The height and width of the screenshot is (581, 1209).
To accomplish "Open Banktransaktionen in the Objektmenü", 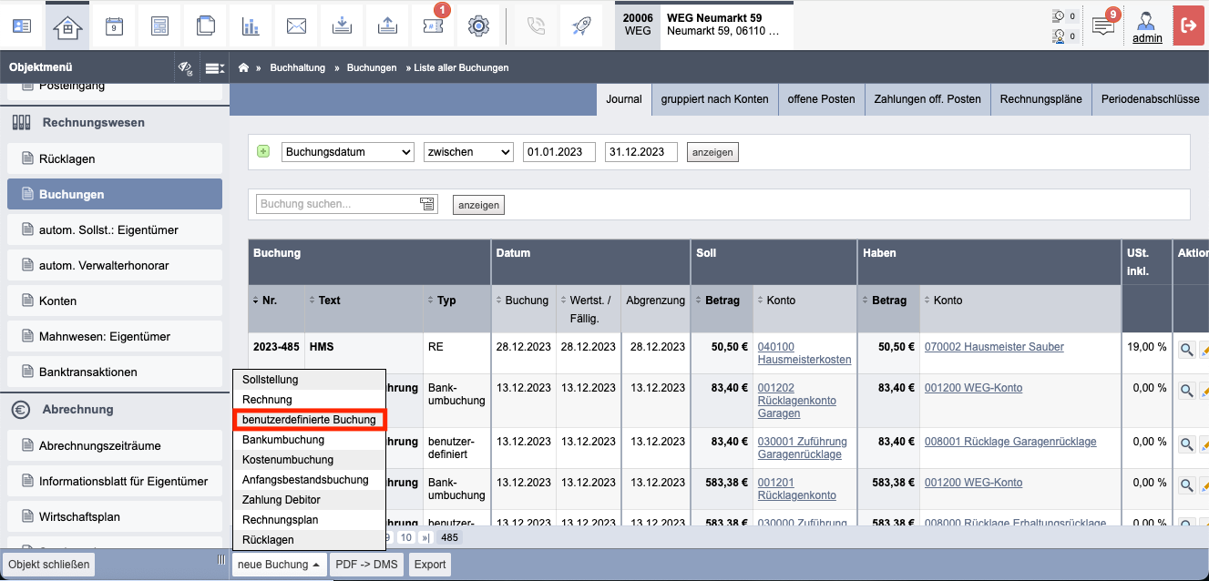I will [115, 372].
